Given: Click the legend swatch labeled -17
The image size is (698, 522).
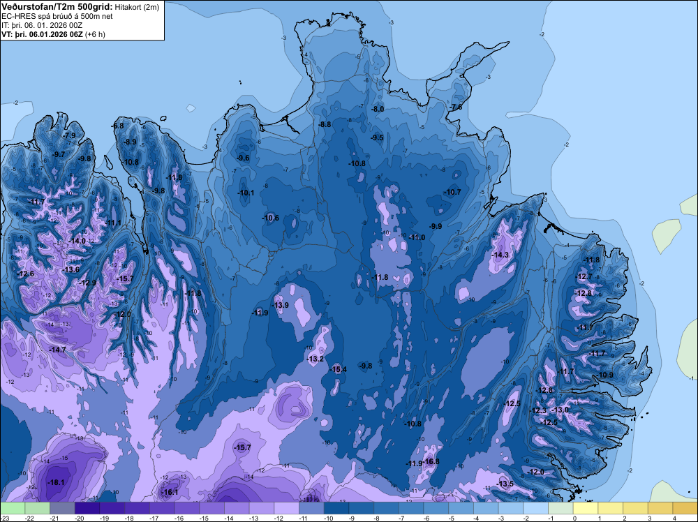Looking at the screenshot, I should pos(162,508).
